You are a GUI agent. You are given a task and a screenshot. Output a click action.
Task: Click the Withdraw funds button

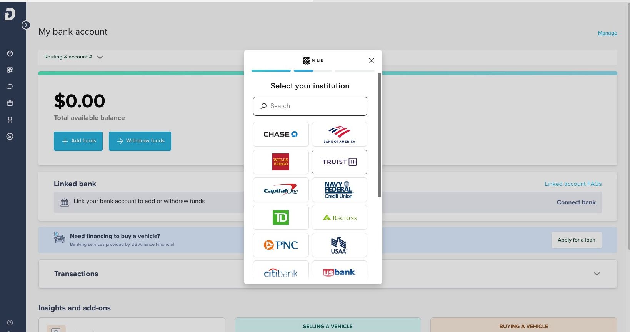click(140, 141)
